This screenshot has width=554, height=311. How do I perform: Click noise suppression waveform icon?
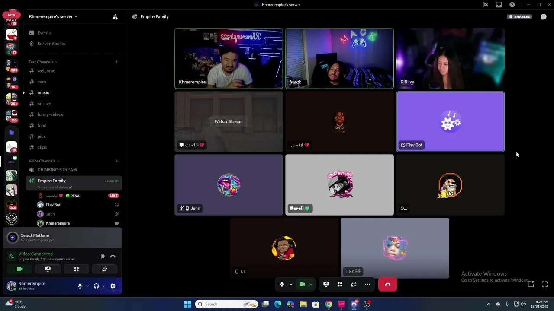pyautogui.click(x=102, y=256)
